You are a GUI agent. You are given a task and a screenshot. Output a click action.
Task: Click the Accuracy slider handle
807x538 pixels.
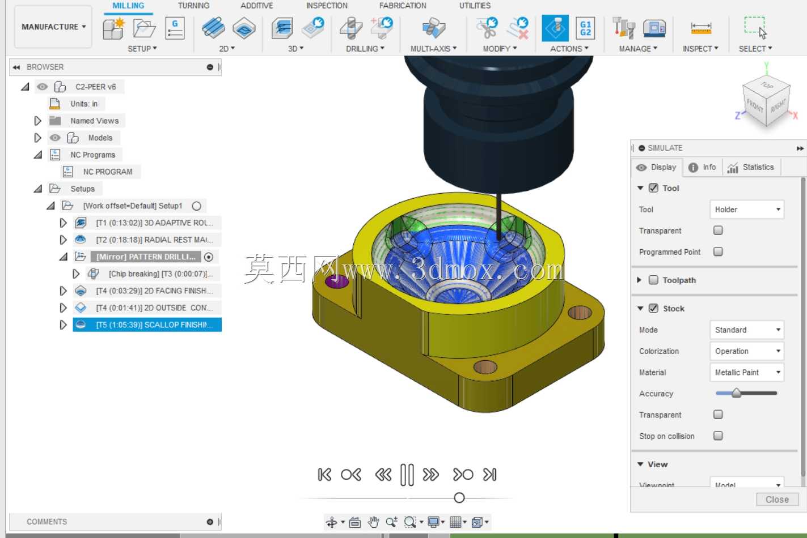point(736,393)
